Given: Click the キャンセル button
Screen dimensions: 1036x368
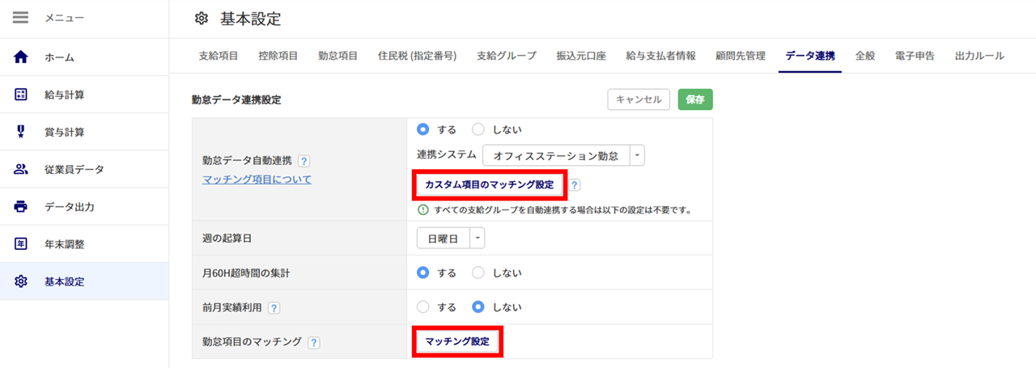Looking at the screenshot, I should click(639, 99).
